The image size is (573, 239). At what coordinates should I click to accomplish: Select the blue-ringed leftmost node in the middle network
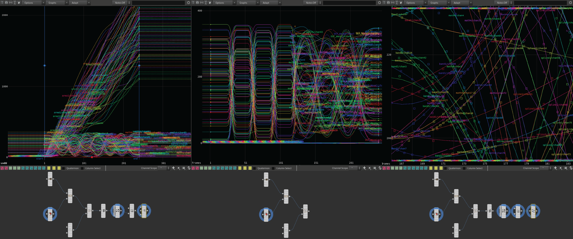pos(266,215)
